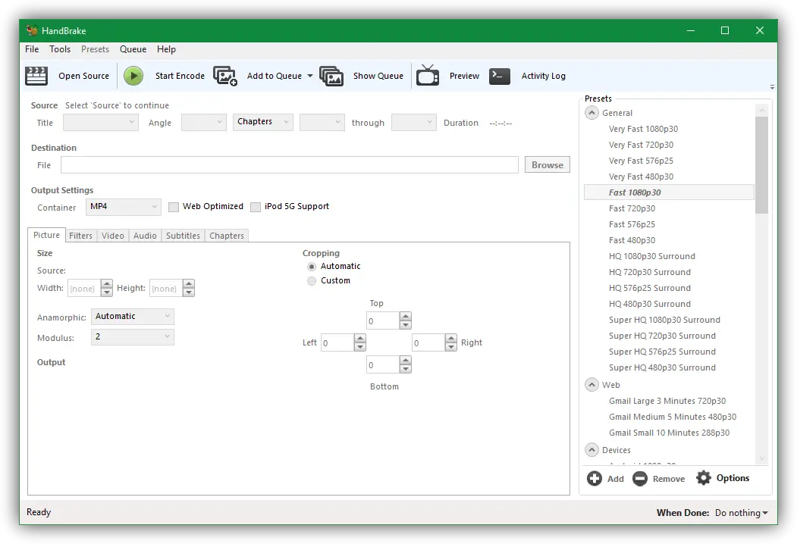Click the HandBrake title bar logo
797x544 pixels.
click(32, 30)
